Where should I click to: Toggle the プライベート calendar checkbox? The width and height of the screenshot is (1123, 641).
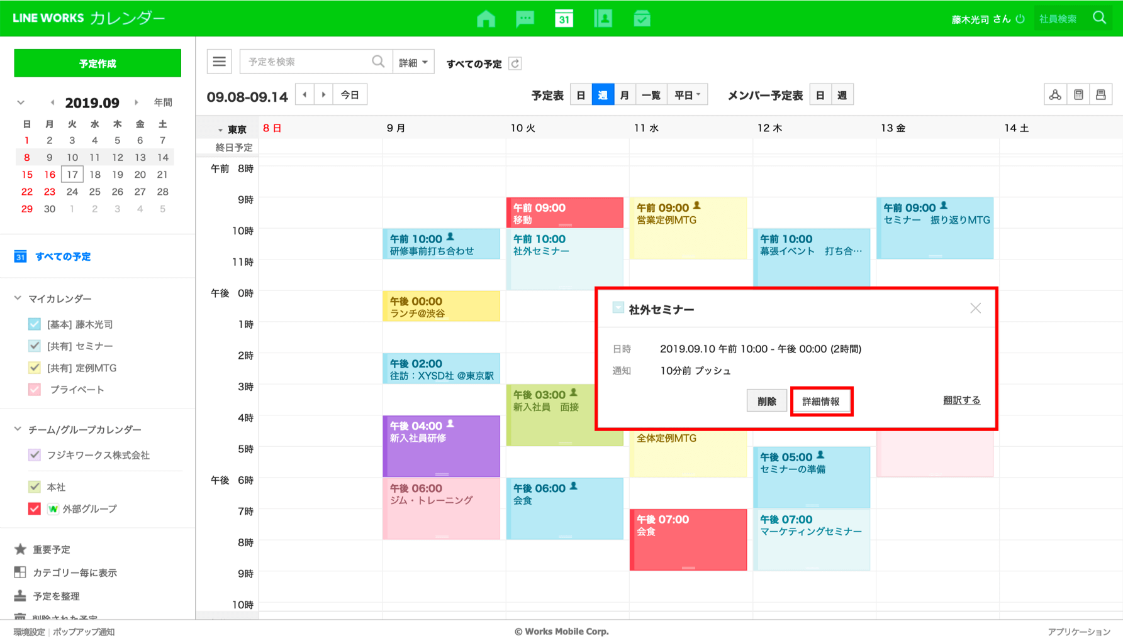point(35,390)
